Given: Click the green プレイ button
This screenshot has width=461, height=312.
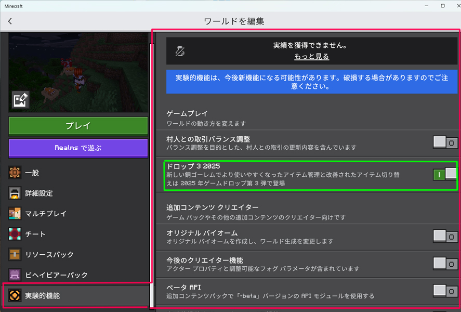Looking at the screenshot, I should pyautogui.click(x=78, y=126).
